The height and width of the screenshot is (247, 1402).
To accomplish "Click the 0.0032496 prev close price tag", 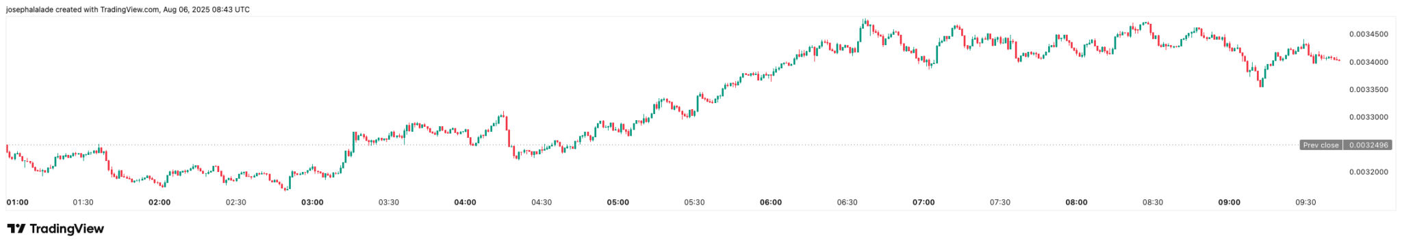I will 1368,145.
